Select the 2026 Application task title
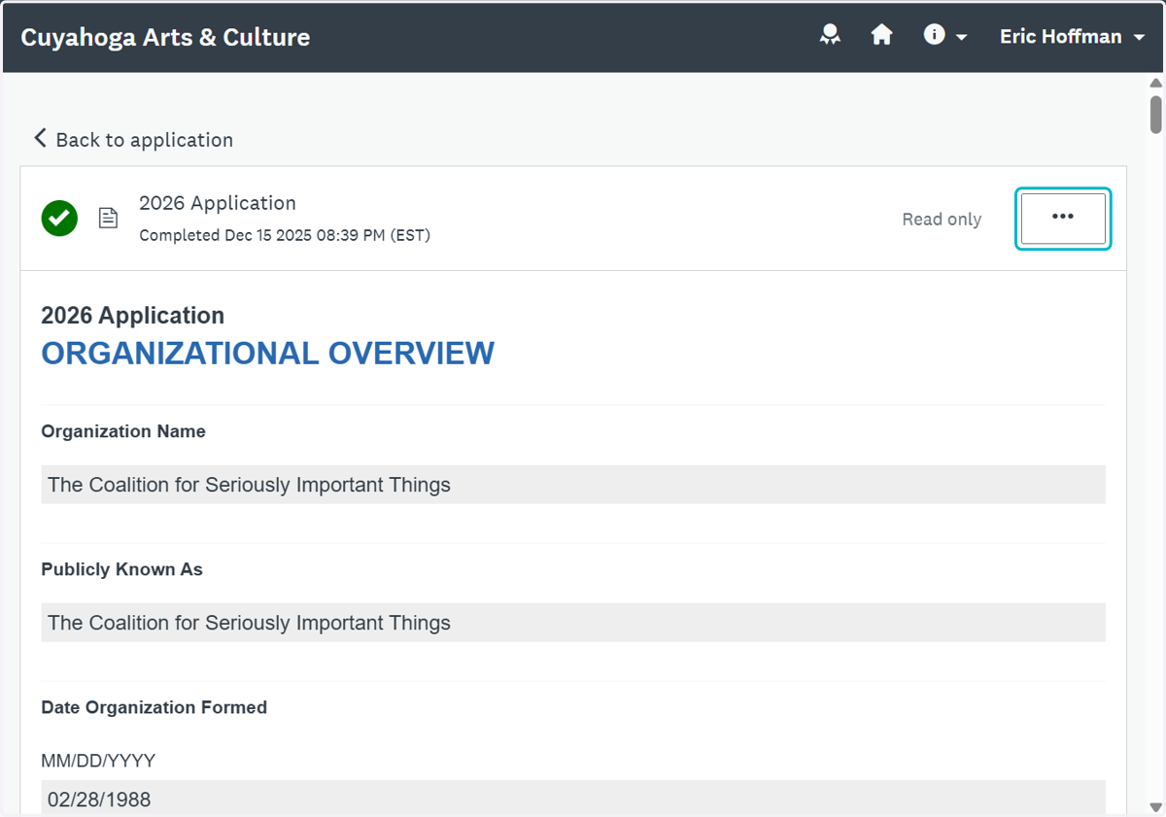The image size is (1166, 817). 218,203
